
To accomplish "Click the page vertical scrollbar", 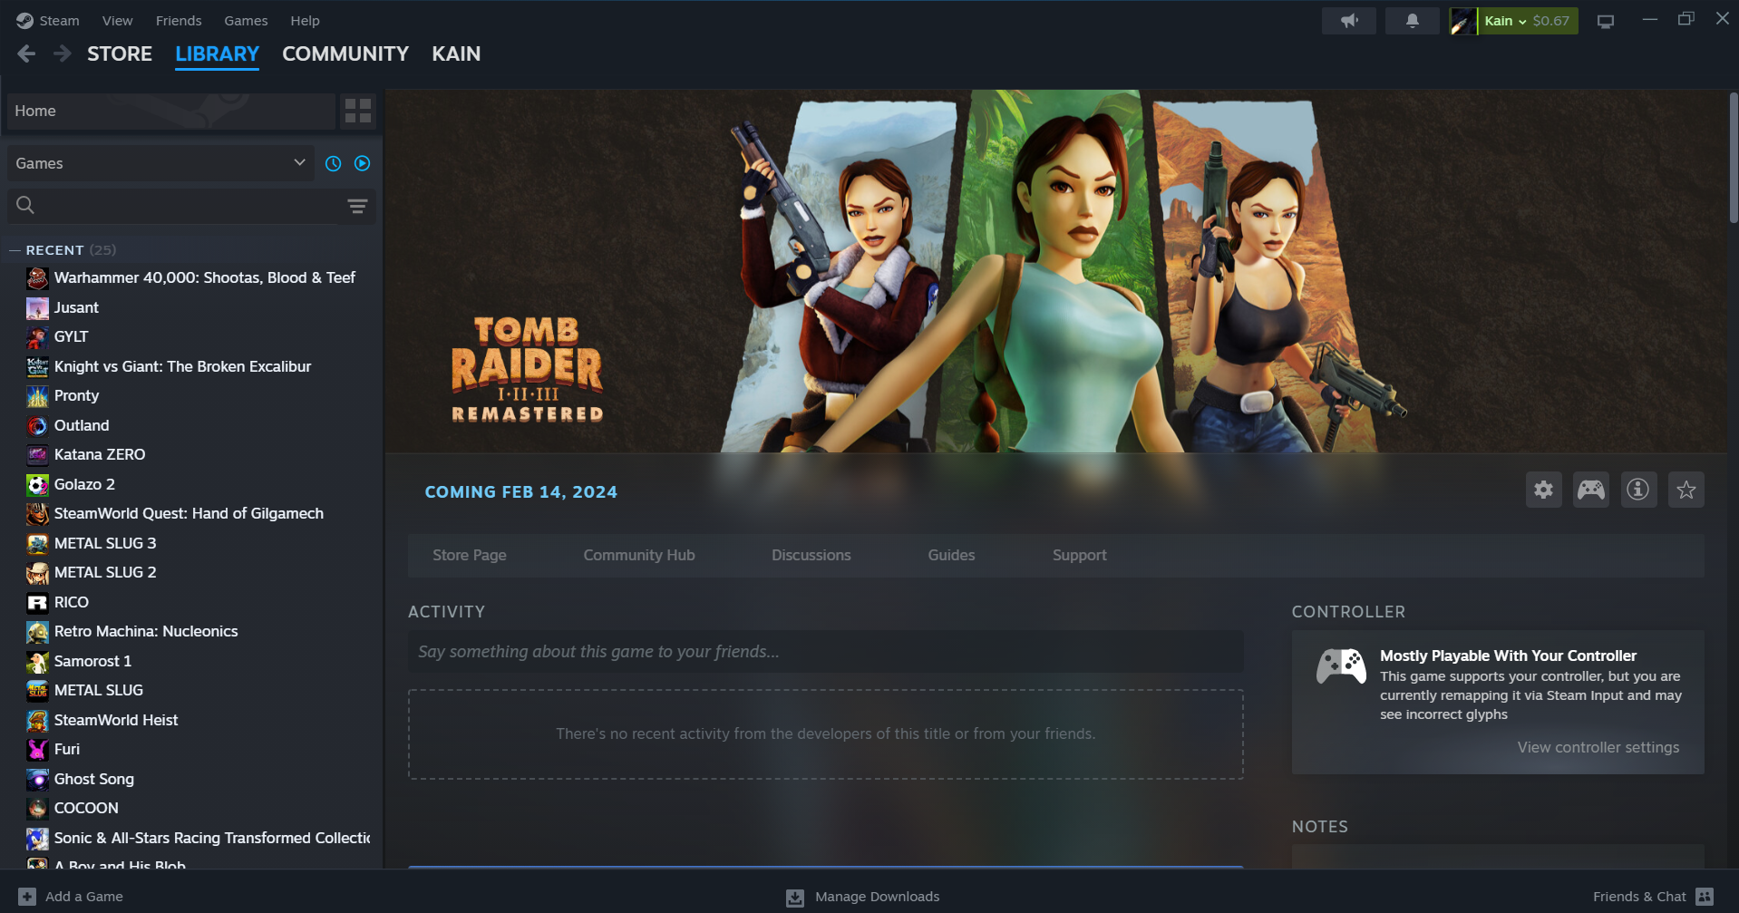I will (x=1734, y=156).
